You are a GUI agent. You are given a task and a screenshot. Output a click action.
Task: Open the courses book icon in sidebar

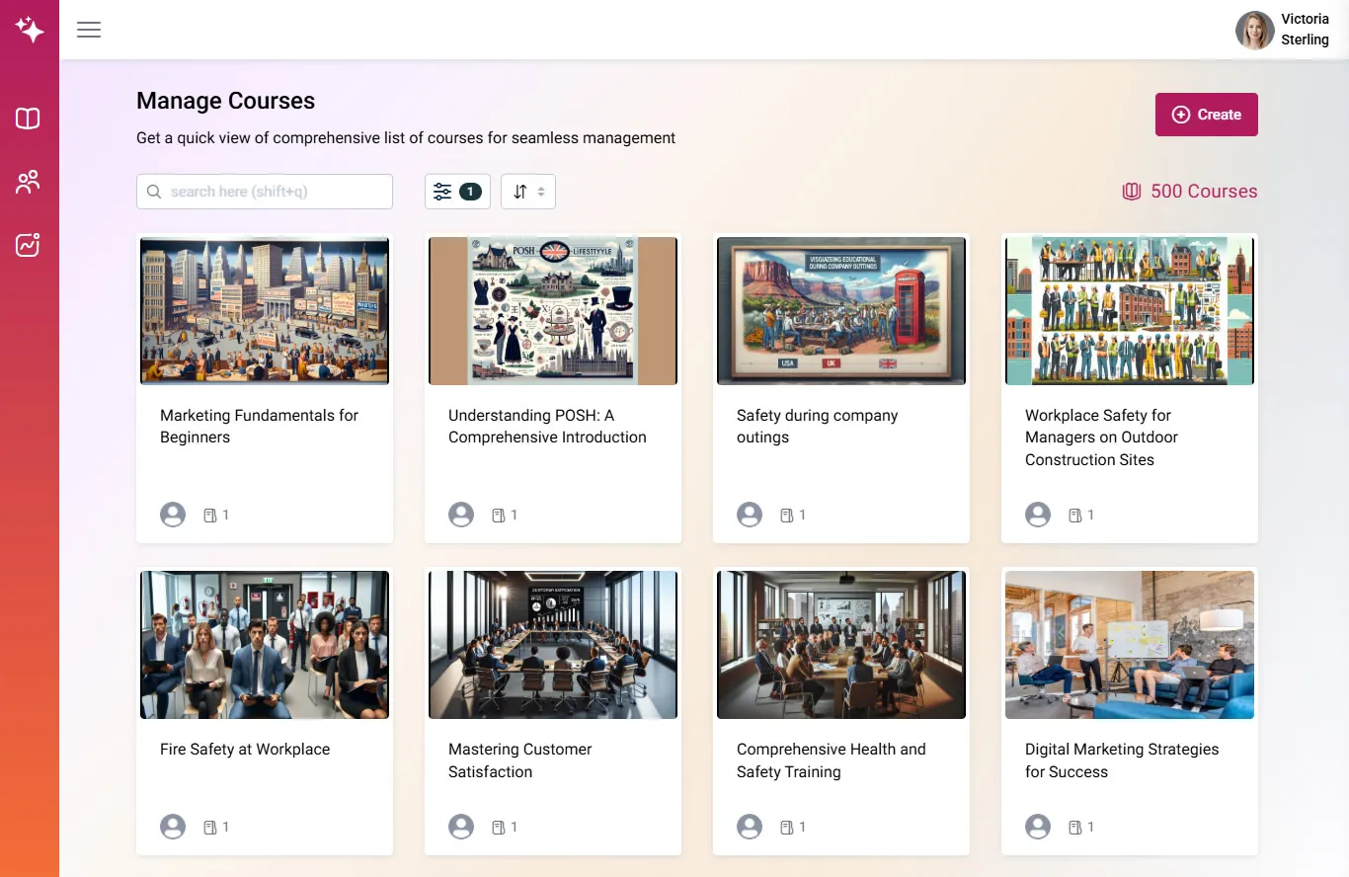[x=28, y=119]
